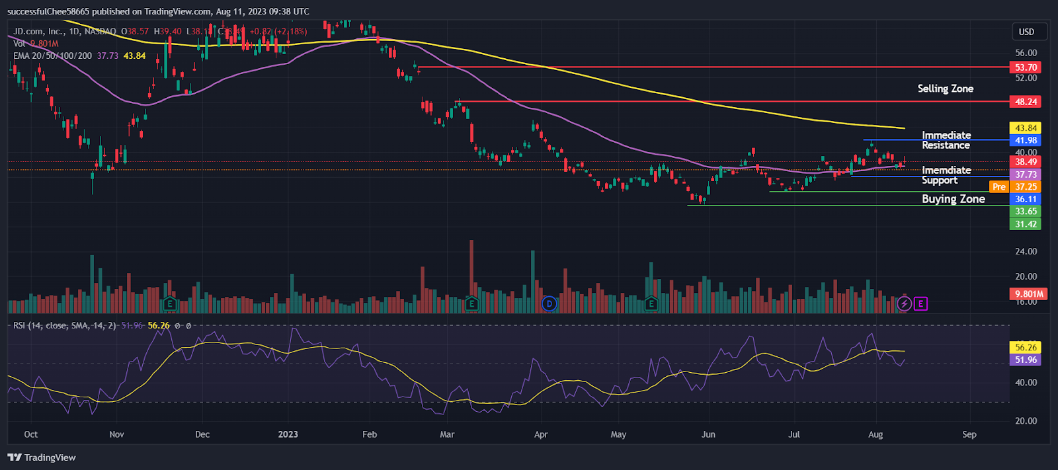Click the Jul label on time axis

pos(794,434)
